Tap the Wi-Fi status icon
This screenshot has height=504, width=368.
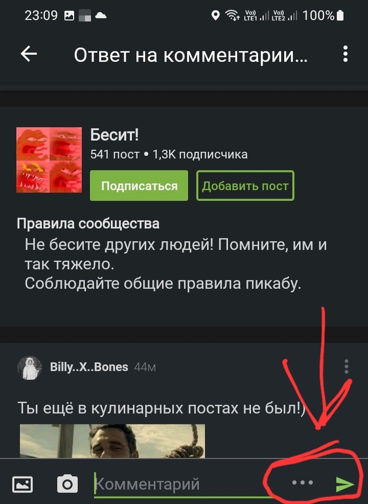click(232, 15)
